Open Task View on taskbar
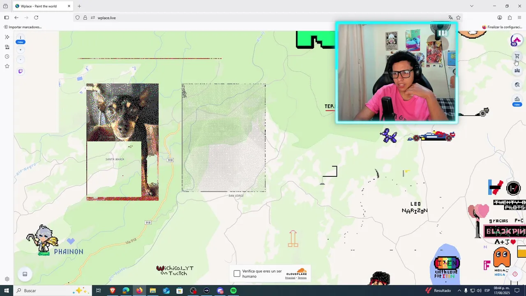Viewport: 526px width, 296px height. click(99, 291)
